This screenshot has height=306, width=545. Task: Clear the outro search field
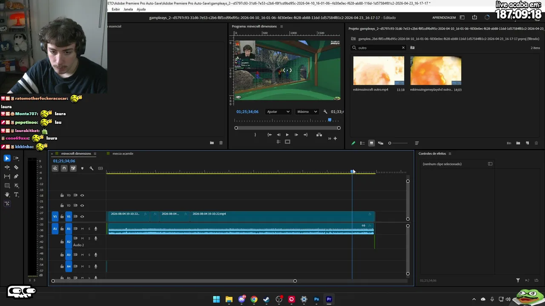point(403,48)
